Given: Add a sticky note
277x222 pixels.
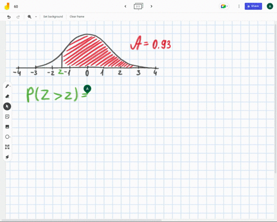Looking at the screenshot, I should [x=7, y=117].
